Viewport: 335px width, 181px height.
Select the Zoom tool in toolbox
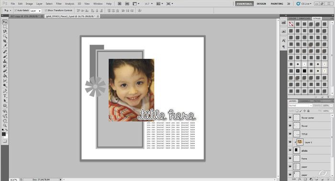[x=5, y=125]
